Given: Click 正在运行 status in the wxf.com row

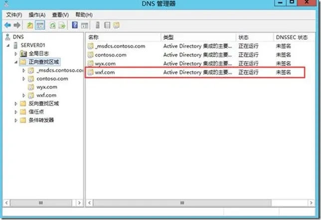Looking at the screenshot, I should [248, 72].
